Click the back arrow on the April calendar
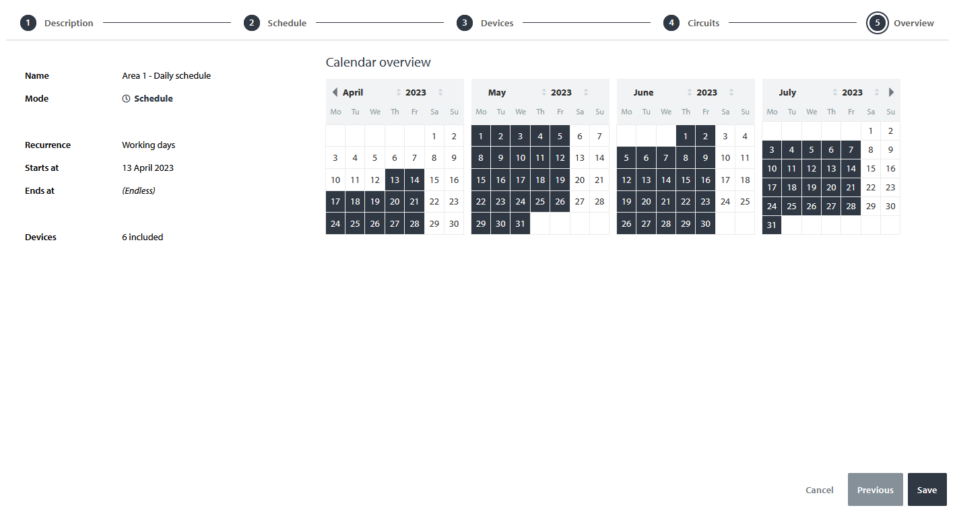The width and height of the screenshot is (955, 512). click(x=335, y=92)
